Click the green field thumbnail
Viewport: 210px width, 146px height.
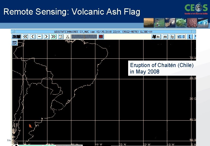pos(159,23)
